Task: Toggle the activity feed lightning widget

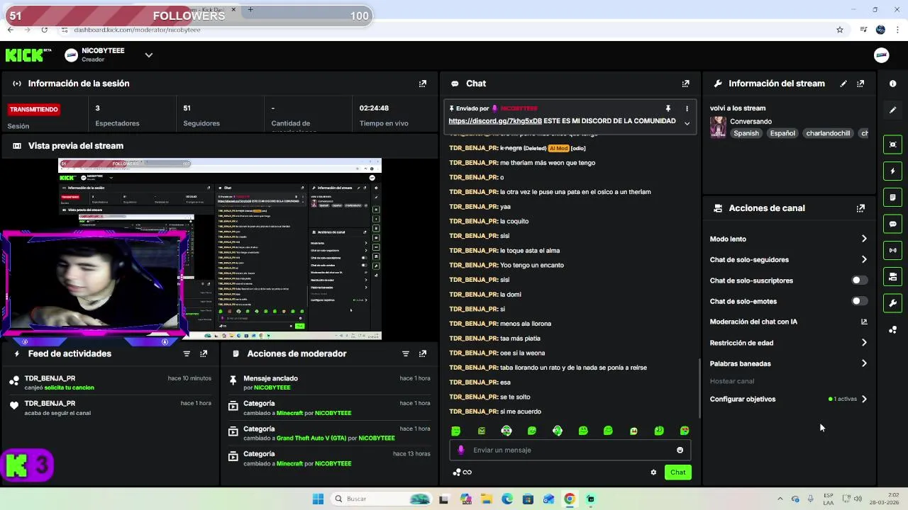Action: coord(892,171)
